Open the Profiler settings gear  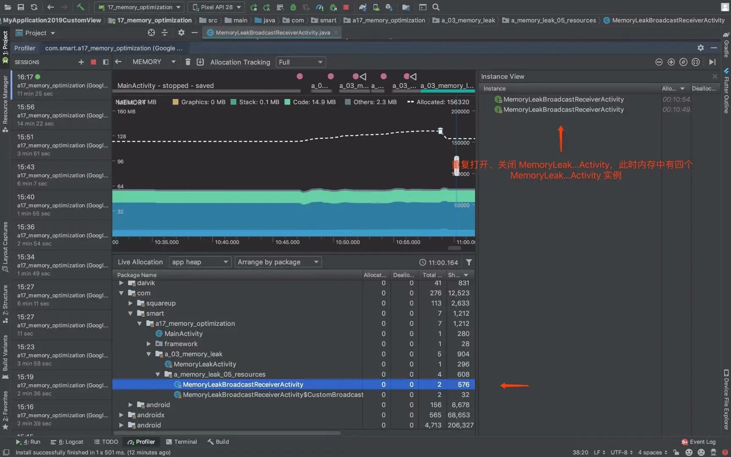pyautogui.click(x=701, y=48)
